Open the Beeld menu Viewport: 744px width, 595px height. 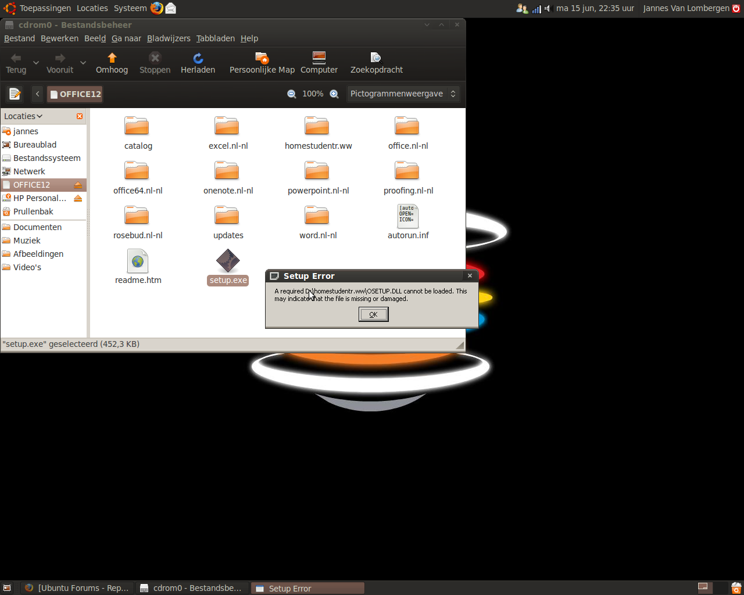pyautogui.click(x=95, y=38)
